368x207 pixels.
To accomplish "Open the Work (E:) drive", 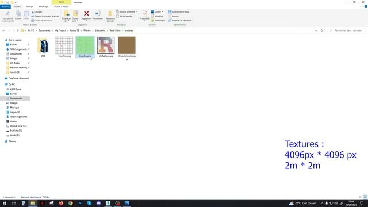I will [x=14, y=135].
